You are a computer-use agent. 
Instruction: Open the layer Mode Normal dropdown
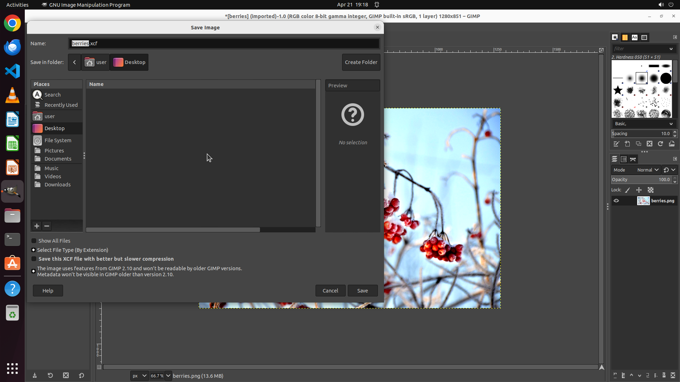point(647,170)
